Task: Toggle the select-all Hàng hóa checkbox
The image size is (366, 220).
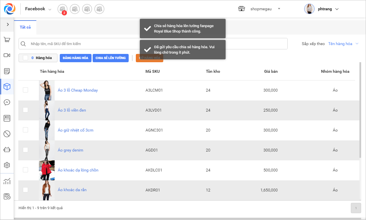Action: pyautogui.click(x=25, y=58)
